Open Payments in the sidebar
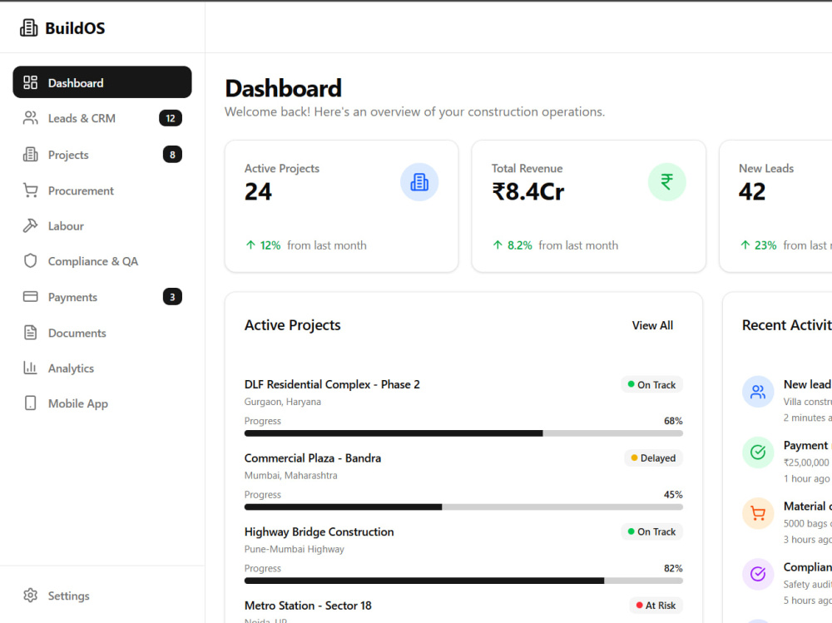This screenshot has width=832, height=623. point(102,297)
